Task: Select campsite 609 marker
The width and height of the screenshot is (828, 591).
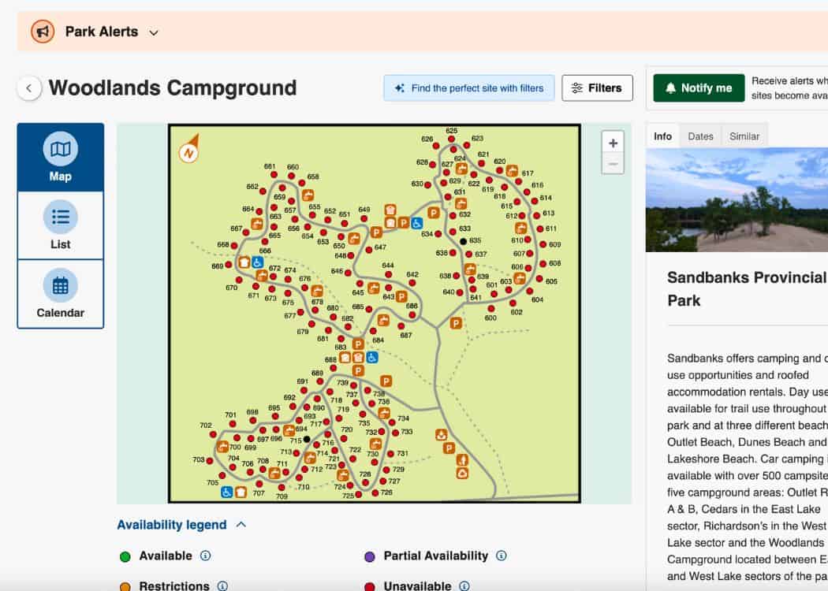Action: 543,245
